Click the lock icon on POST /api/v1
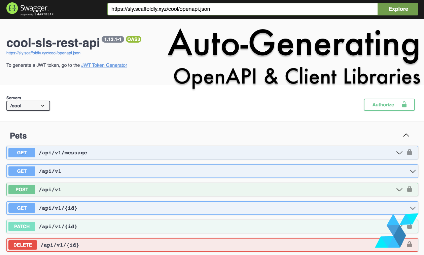 pyautogui.click(x=410, y=189)
